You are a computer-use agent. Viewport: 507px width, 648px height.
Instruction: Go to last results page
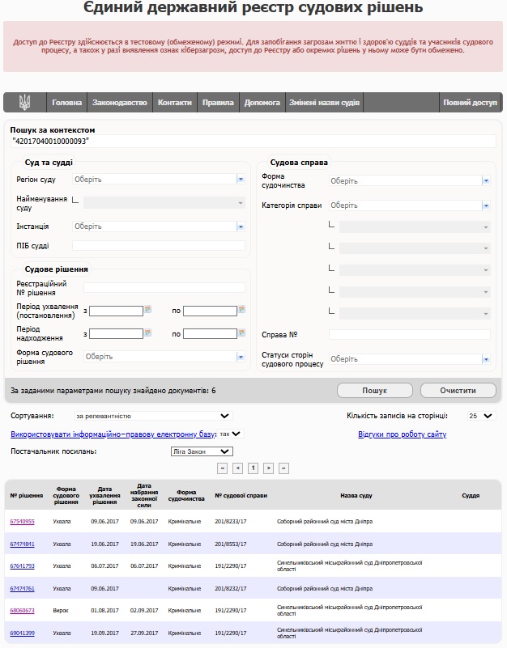(x=284, y=468)
